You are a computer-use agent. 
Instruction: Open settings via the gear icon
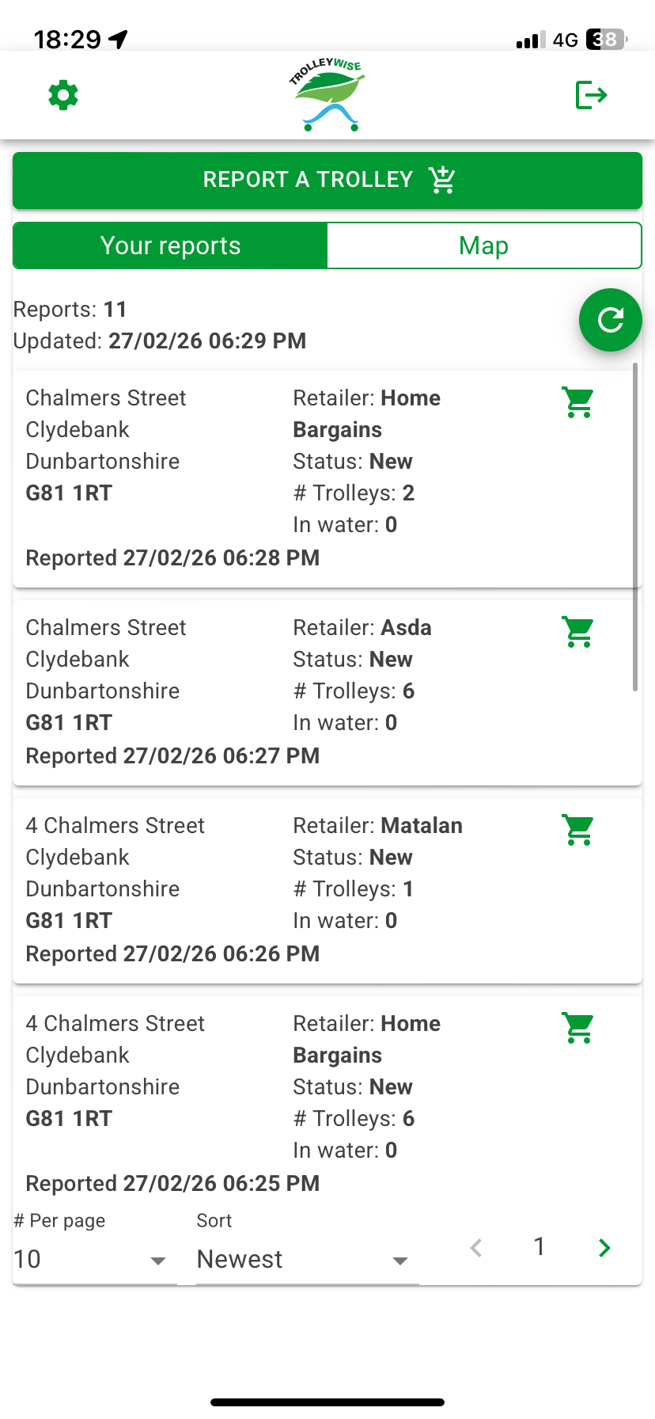tap(63, 95)
